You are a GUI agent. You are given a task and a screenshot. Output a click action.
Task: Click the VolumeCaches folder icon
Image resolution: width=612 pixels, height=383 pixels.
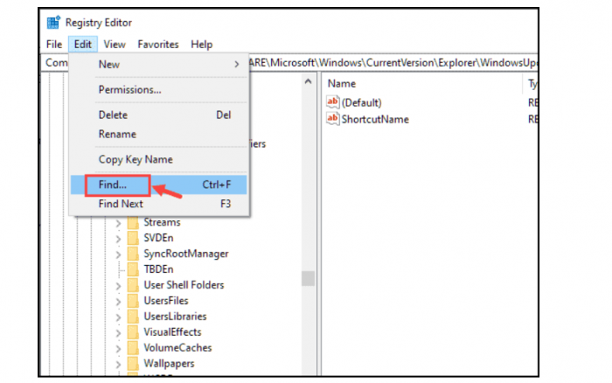[133, 347]
